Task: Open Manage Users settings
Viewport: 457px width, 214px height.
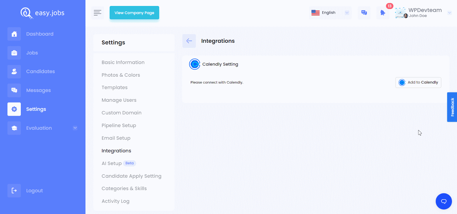Action: click(119, 100)
